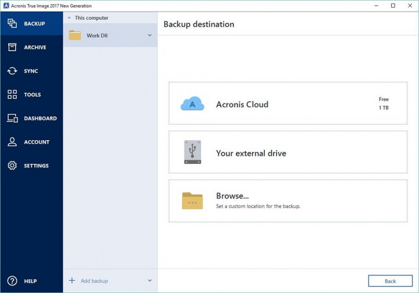Screen dimensions: 419x293
Task: Click the 'Set a custom location for the backup.' text
Action: [x=258, y=206]
